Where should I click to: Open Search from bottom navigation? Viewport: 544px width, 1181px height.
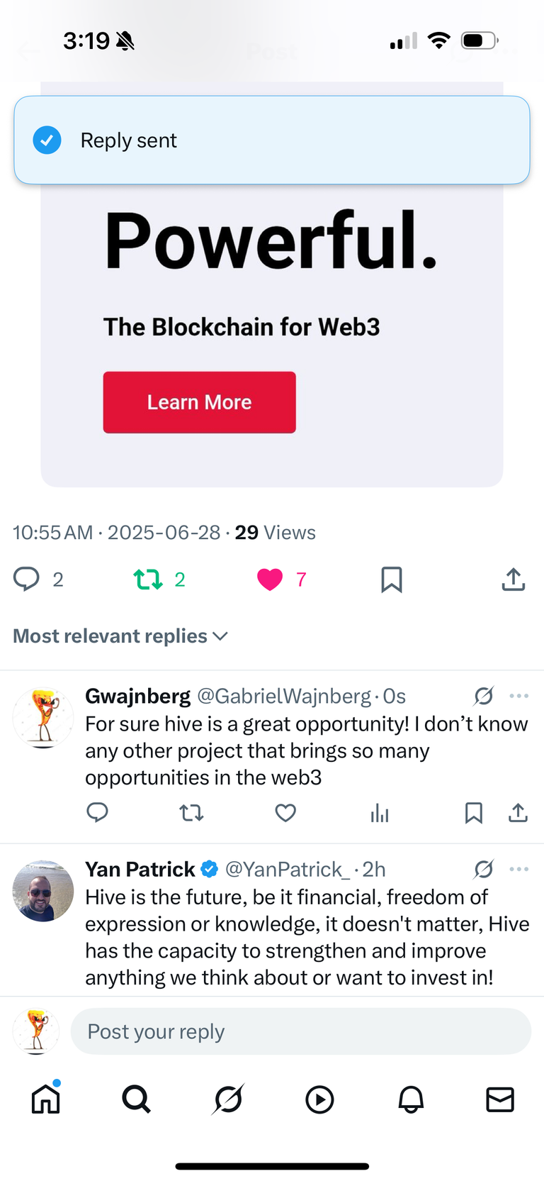[x=136, y=1099]
